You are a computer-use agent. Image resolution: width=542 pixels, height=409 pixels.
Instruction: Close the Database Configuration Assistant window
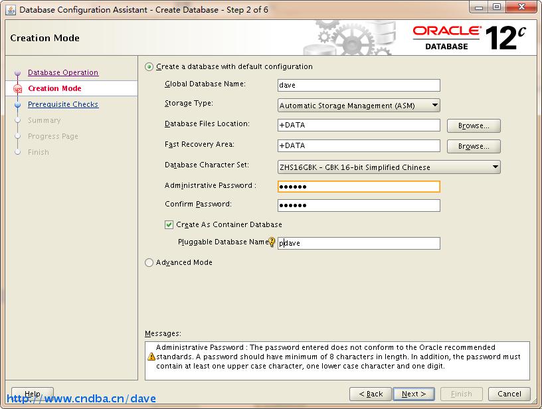[521, 7]
